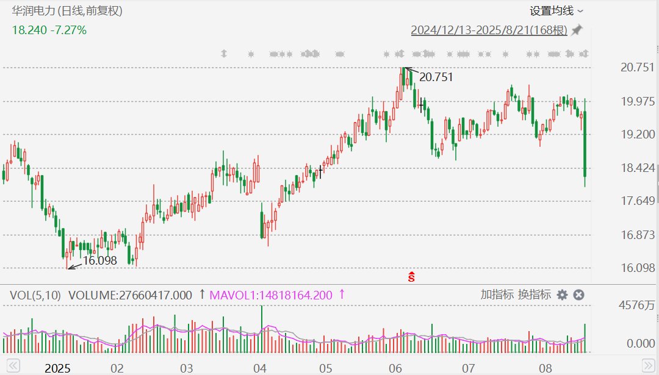Viewport: 659px width, 375px height.
Task: Expand the 设置均线 dropdown
Action: click(x=552, y=11)
